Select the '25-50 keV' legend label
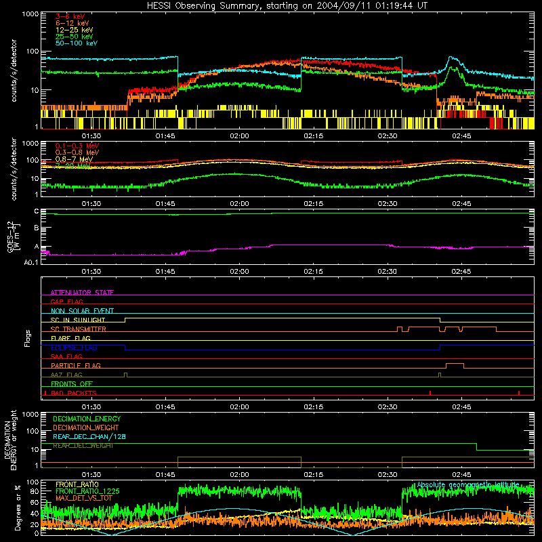 point(74,37)
